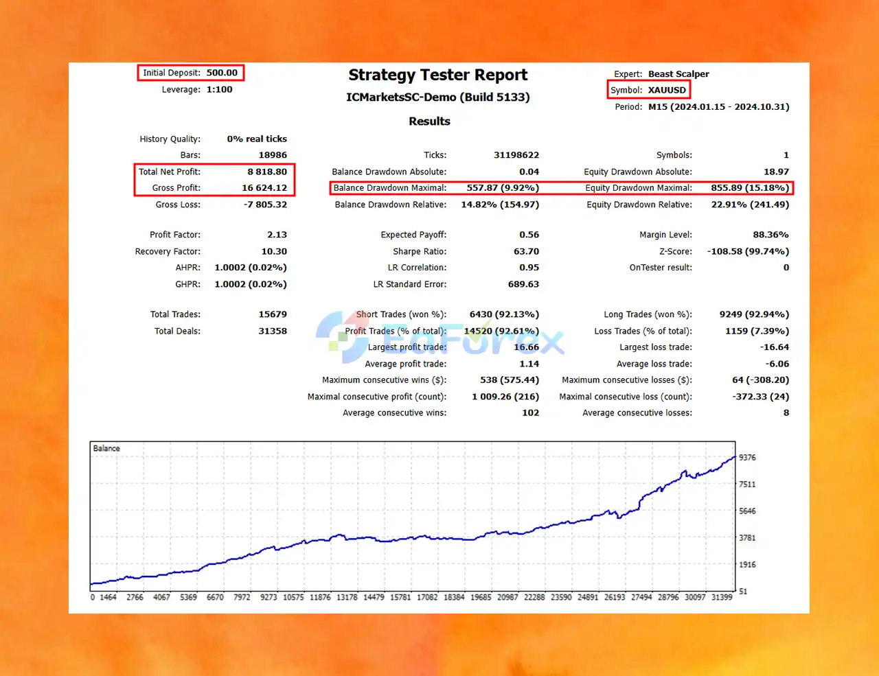Click Sharpe Ratio value 63.70
This screenshot has width=879, height=676.
[x=526, y=251]
